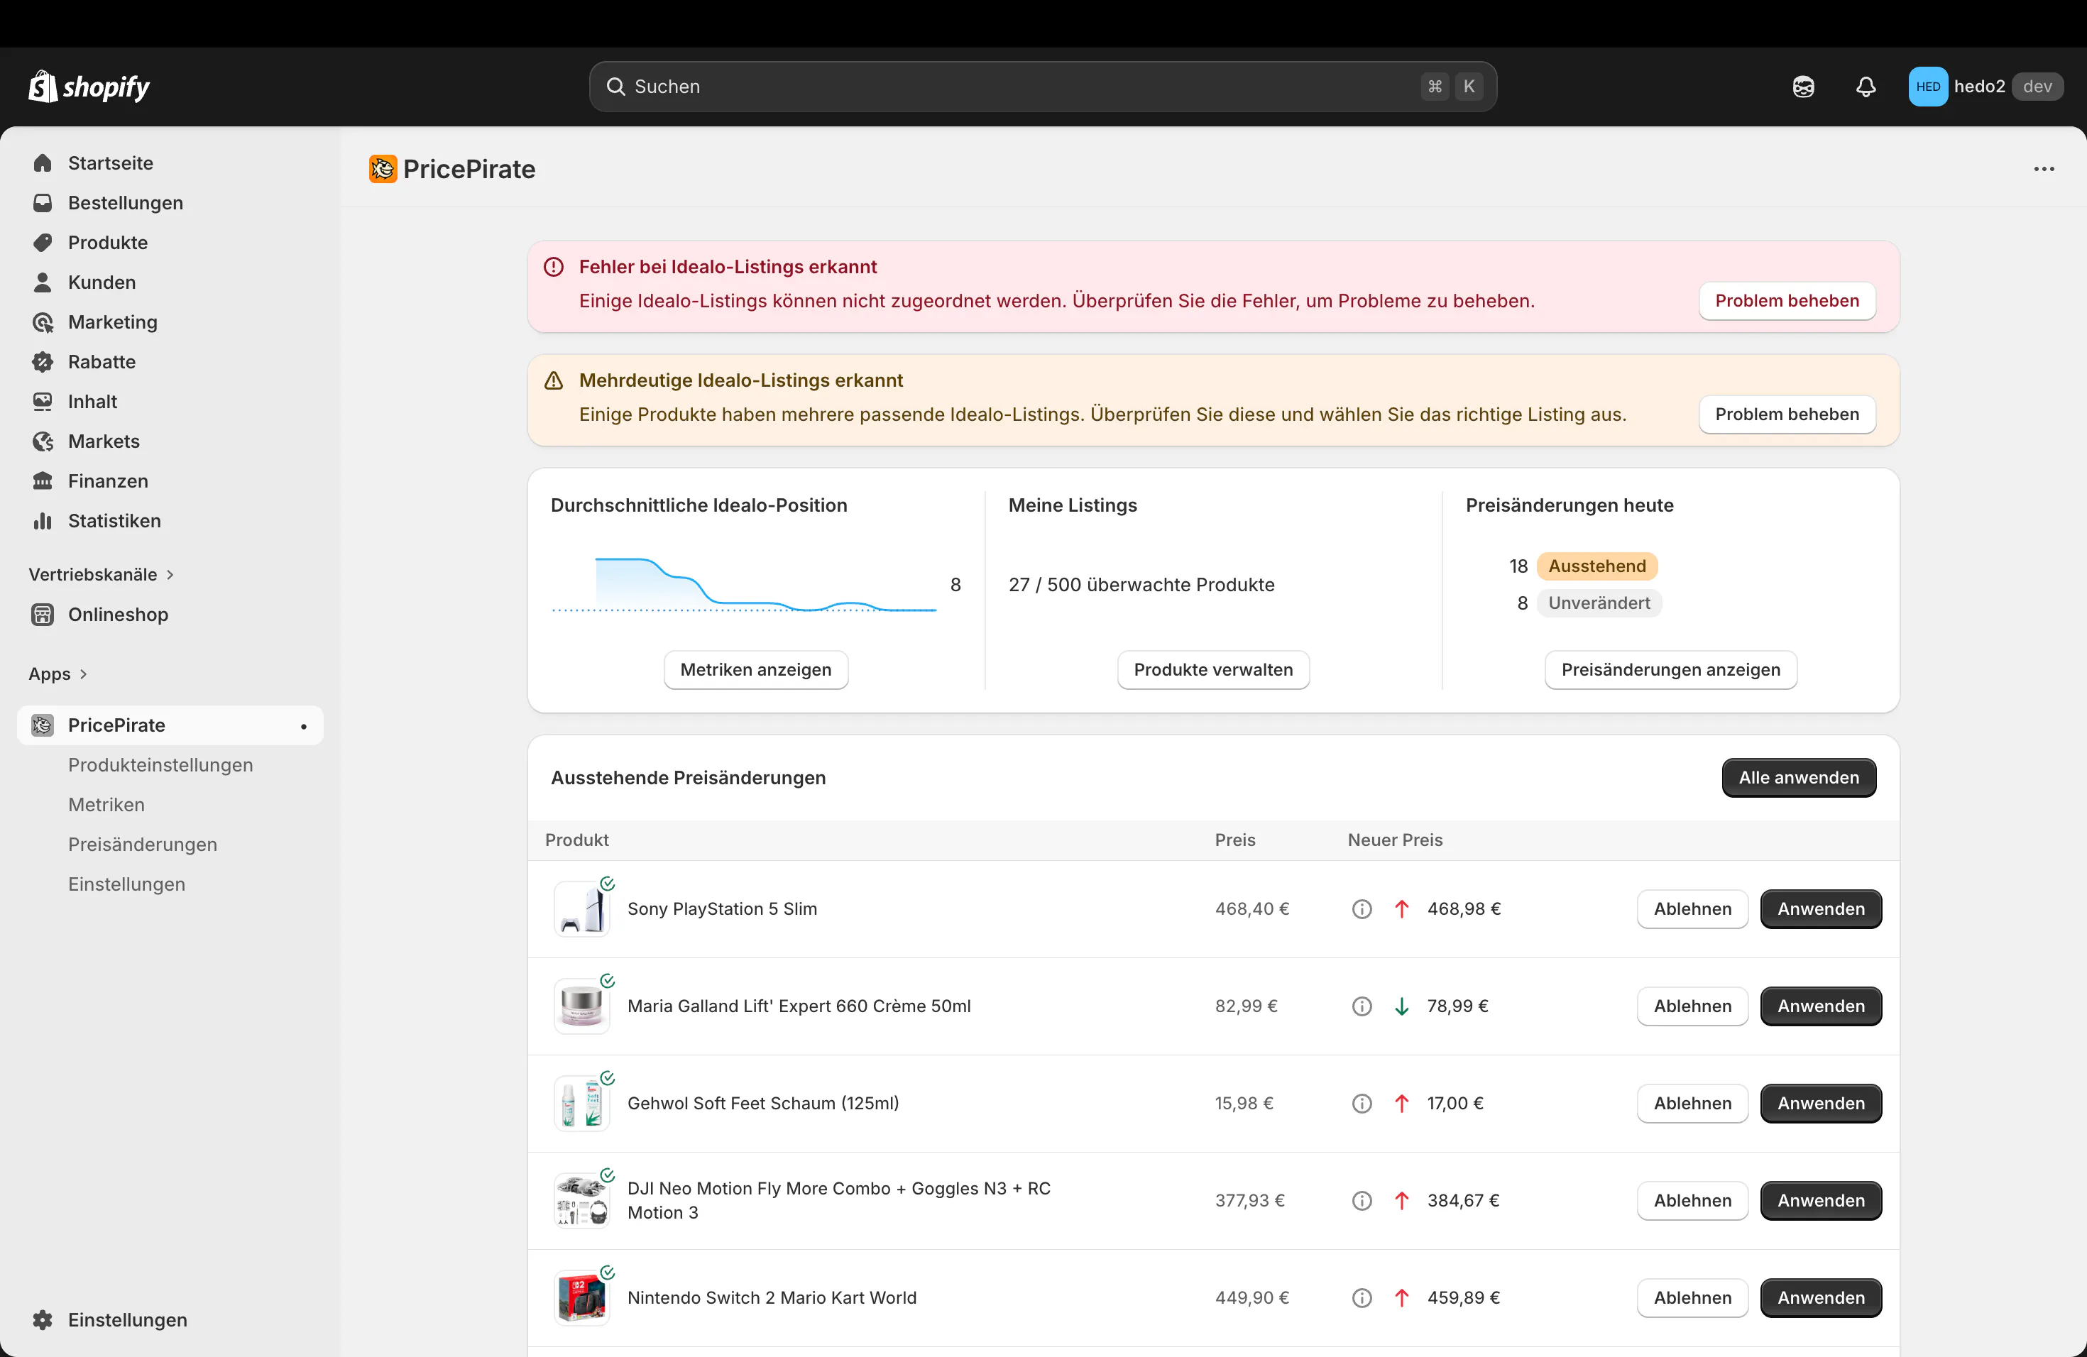
Task: Expand the Vertriebskanäle section
Action: (102, 575)
